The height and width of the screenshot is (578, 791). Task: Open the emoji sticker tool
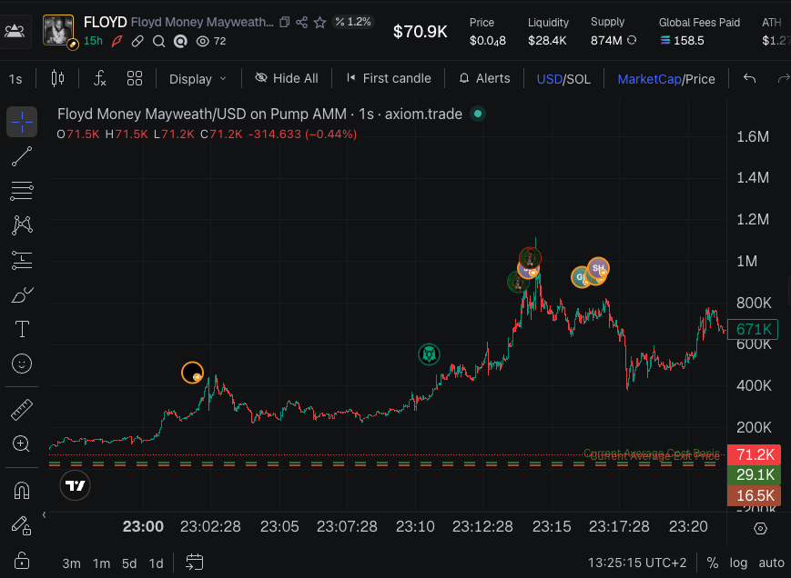point(22,364)
